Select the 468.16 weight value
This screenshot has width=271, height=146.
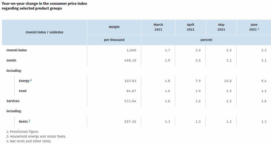[130, 60]
